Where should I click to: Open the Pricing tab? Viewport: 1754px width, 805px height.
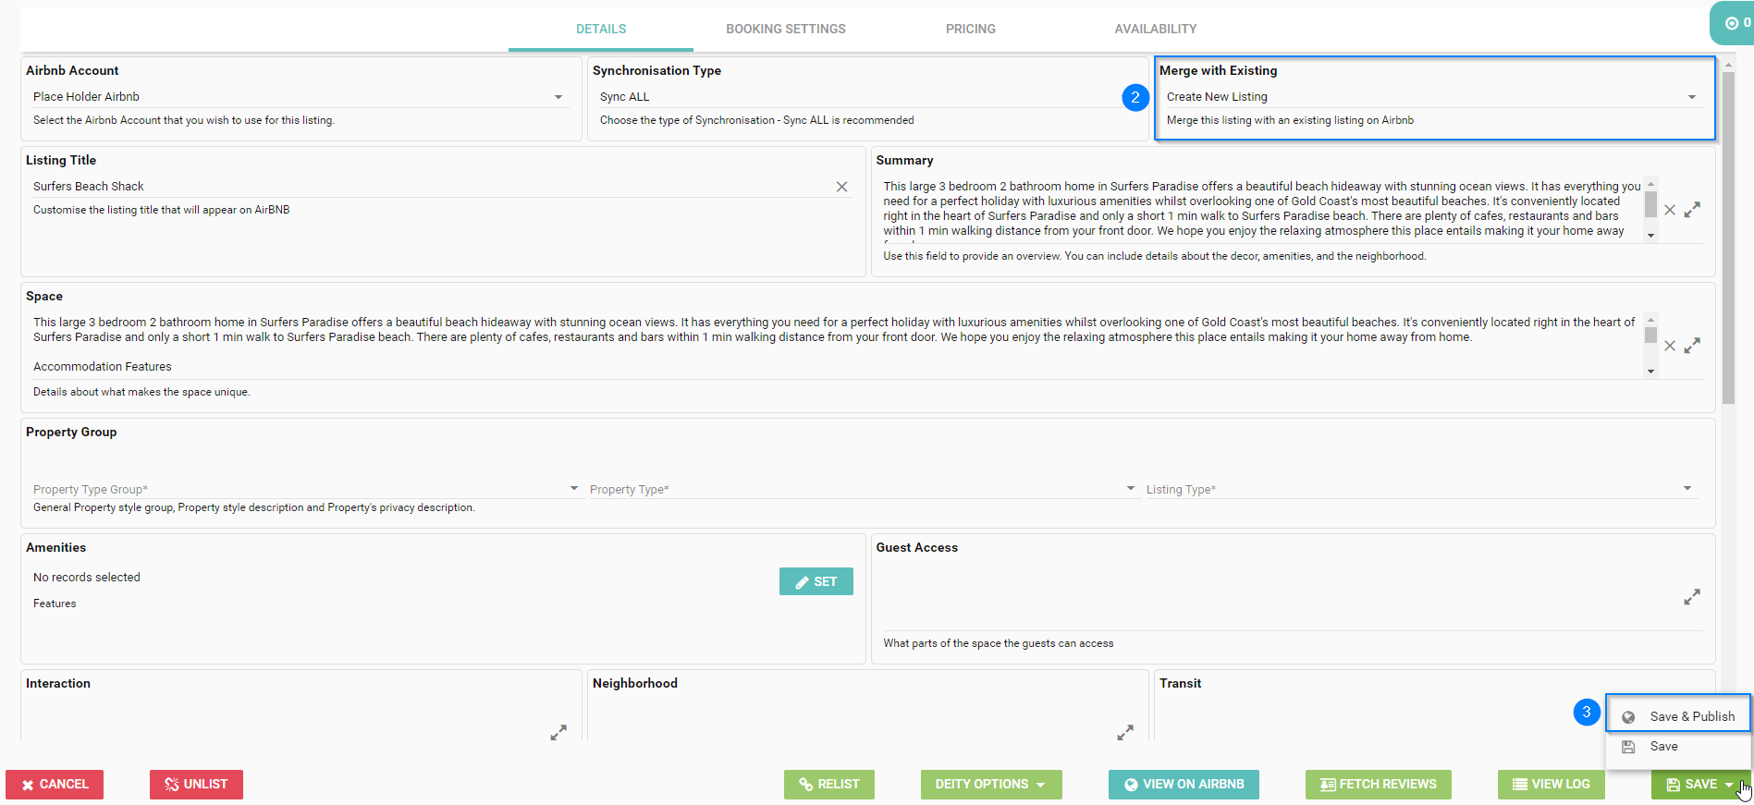coord(970,30)
